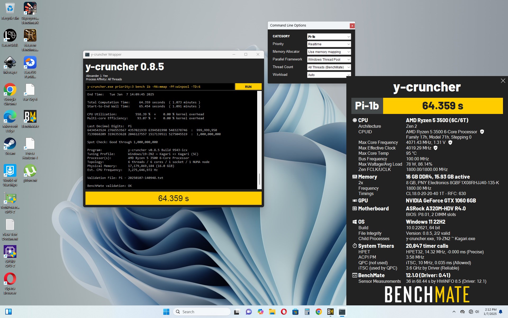
Task: Open BenchMate desktop shortcut
Action: click(30, 119)
